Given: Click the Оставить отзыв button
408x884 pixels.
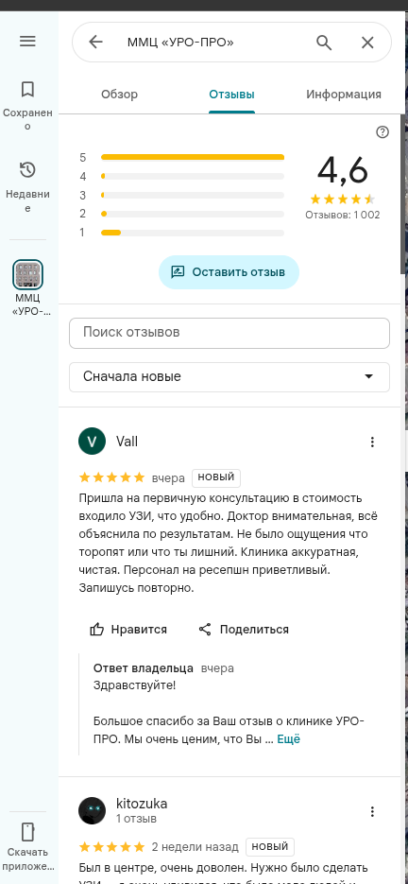Looking at the screenshot, I should [x=229, y=272].
